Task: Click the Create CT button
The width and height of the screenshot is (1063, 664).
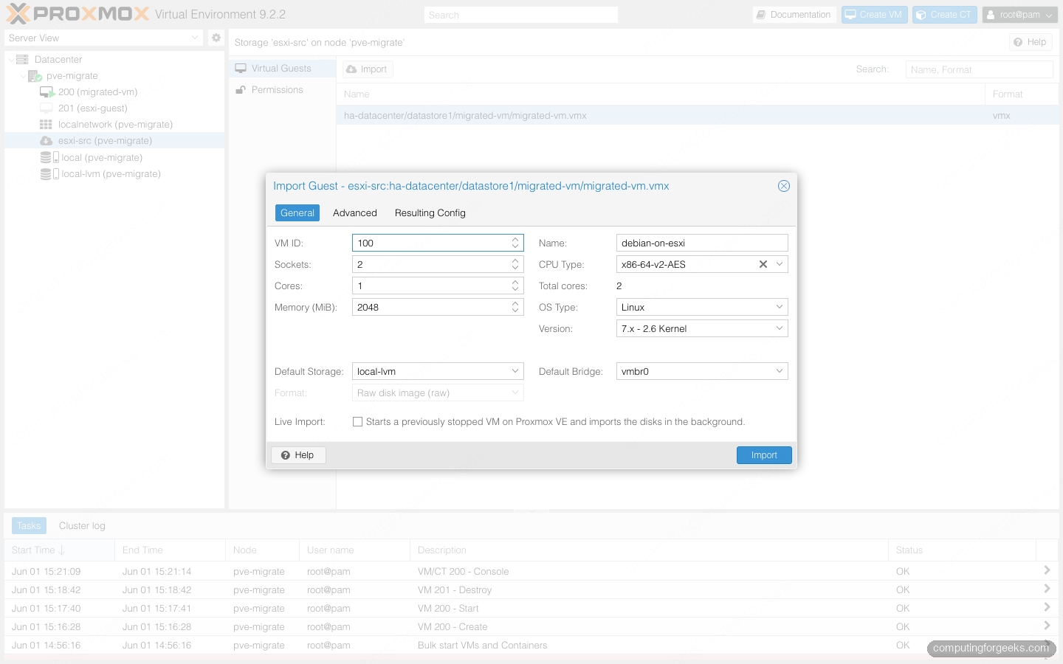Action: tap(944, 15)
